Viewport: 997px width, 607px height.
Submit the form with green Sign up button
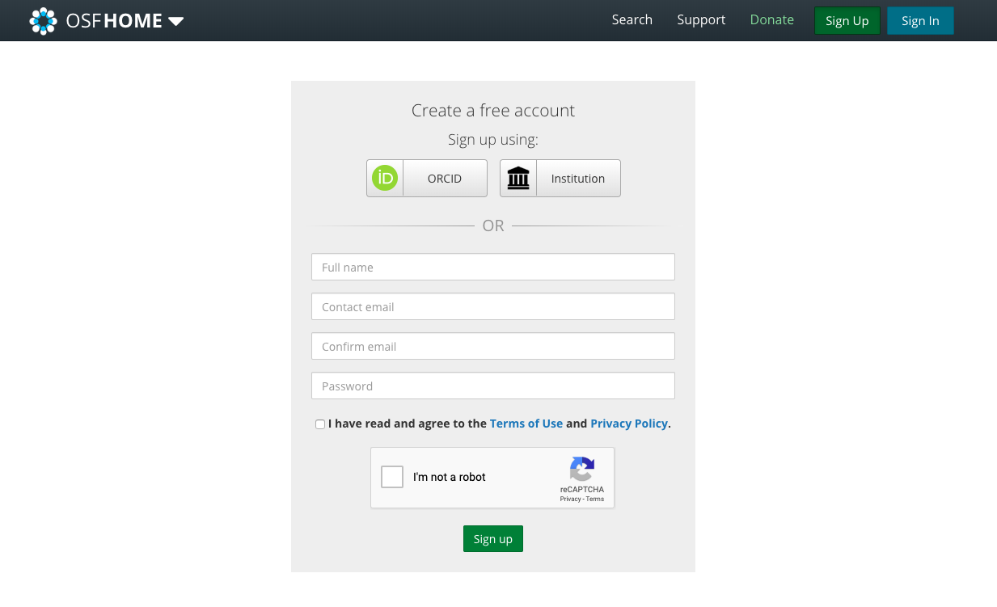click(492, 539)
